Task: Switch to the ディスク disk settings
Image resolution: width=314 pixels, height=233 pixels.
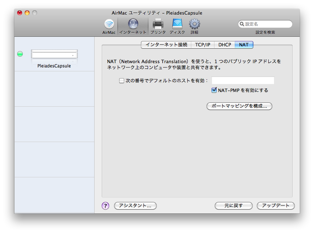Action: pos(177,26)
